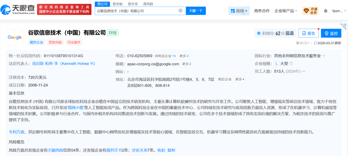Click the 监控 monitor button

point(331,33)
